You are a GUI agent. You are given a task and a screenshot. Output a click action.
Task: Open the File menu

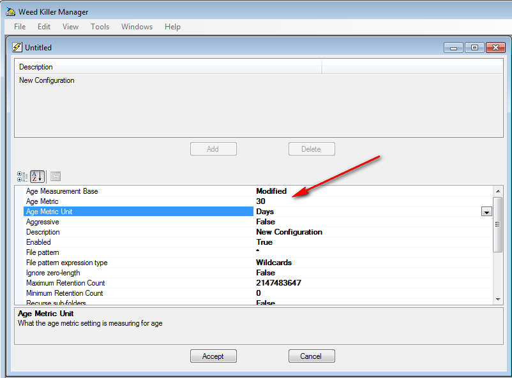(x=20, y=27)
